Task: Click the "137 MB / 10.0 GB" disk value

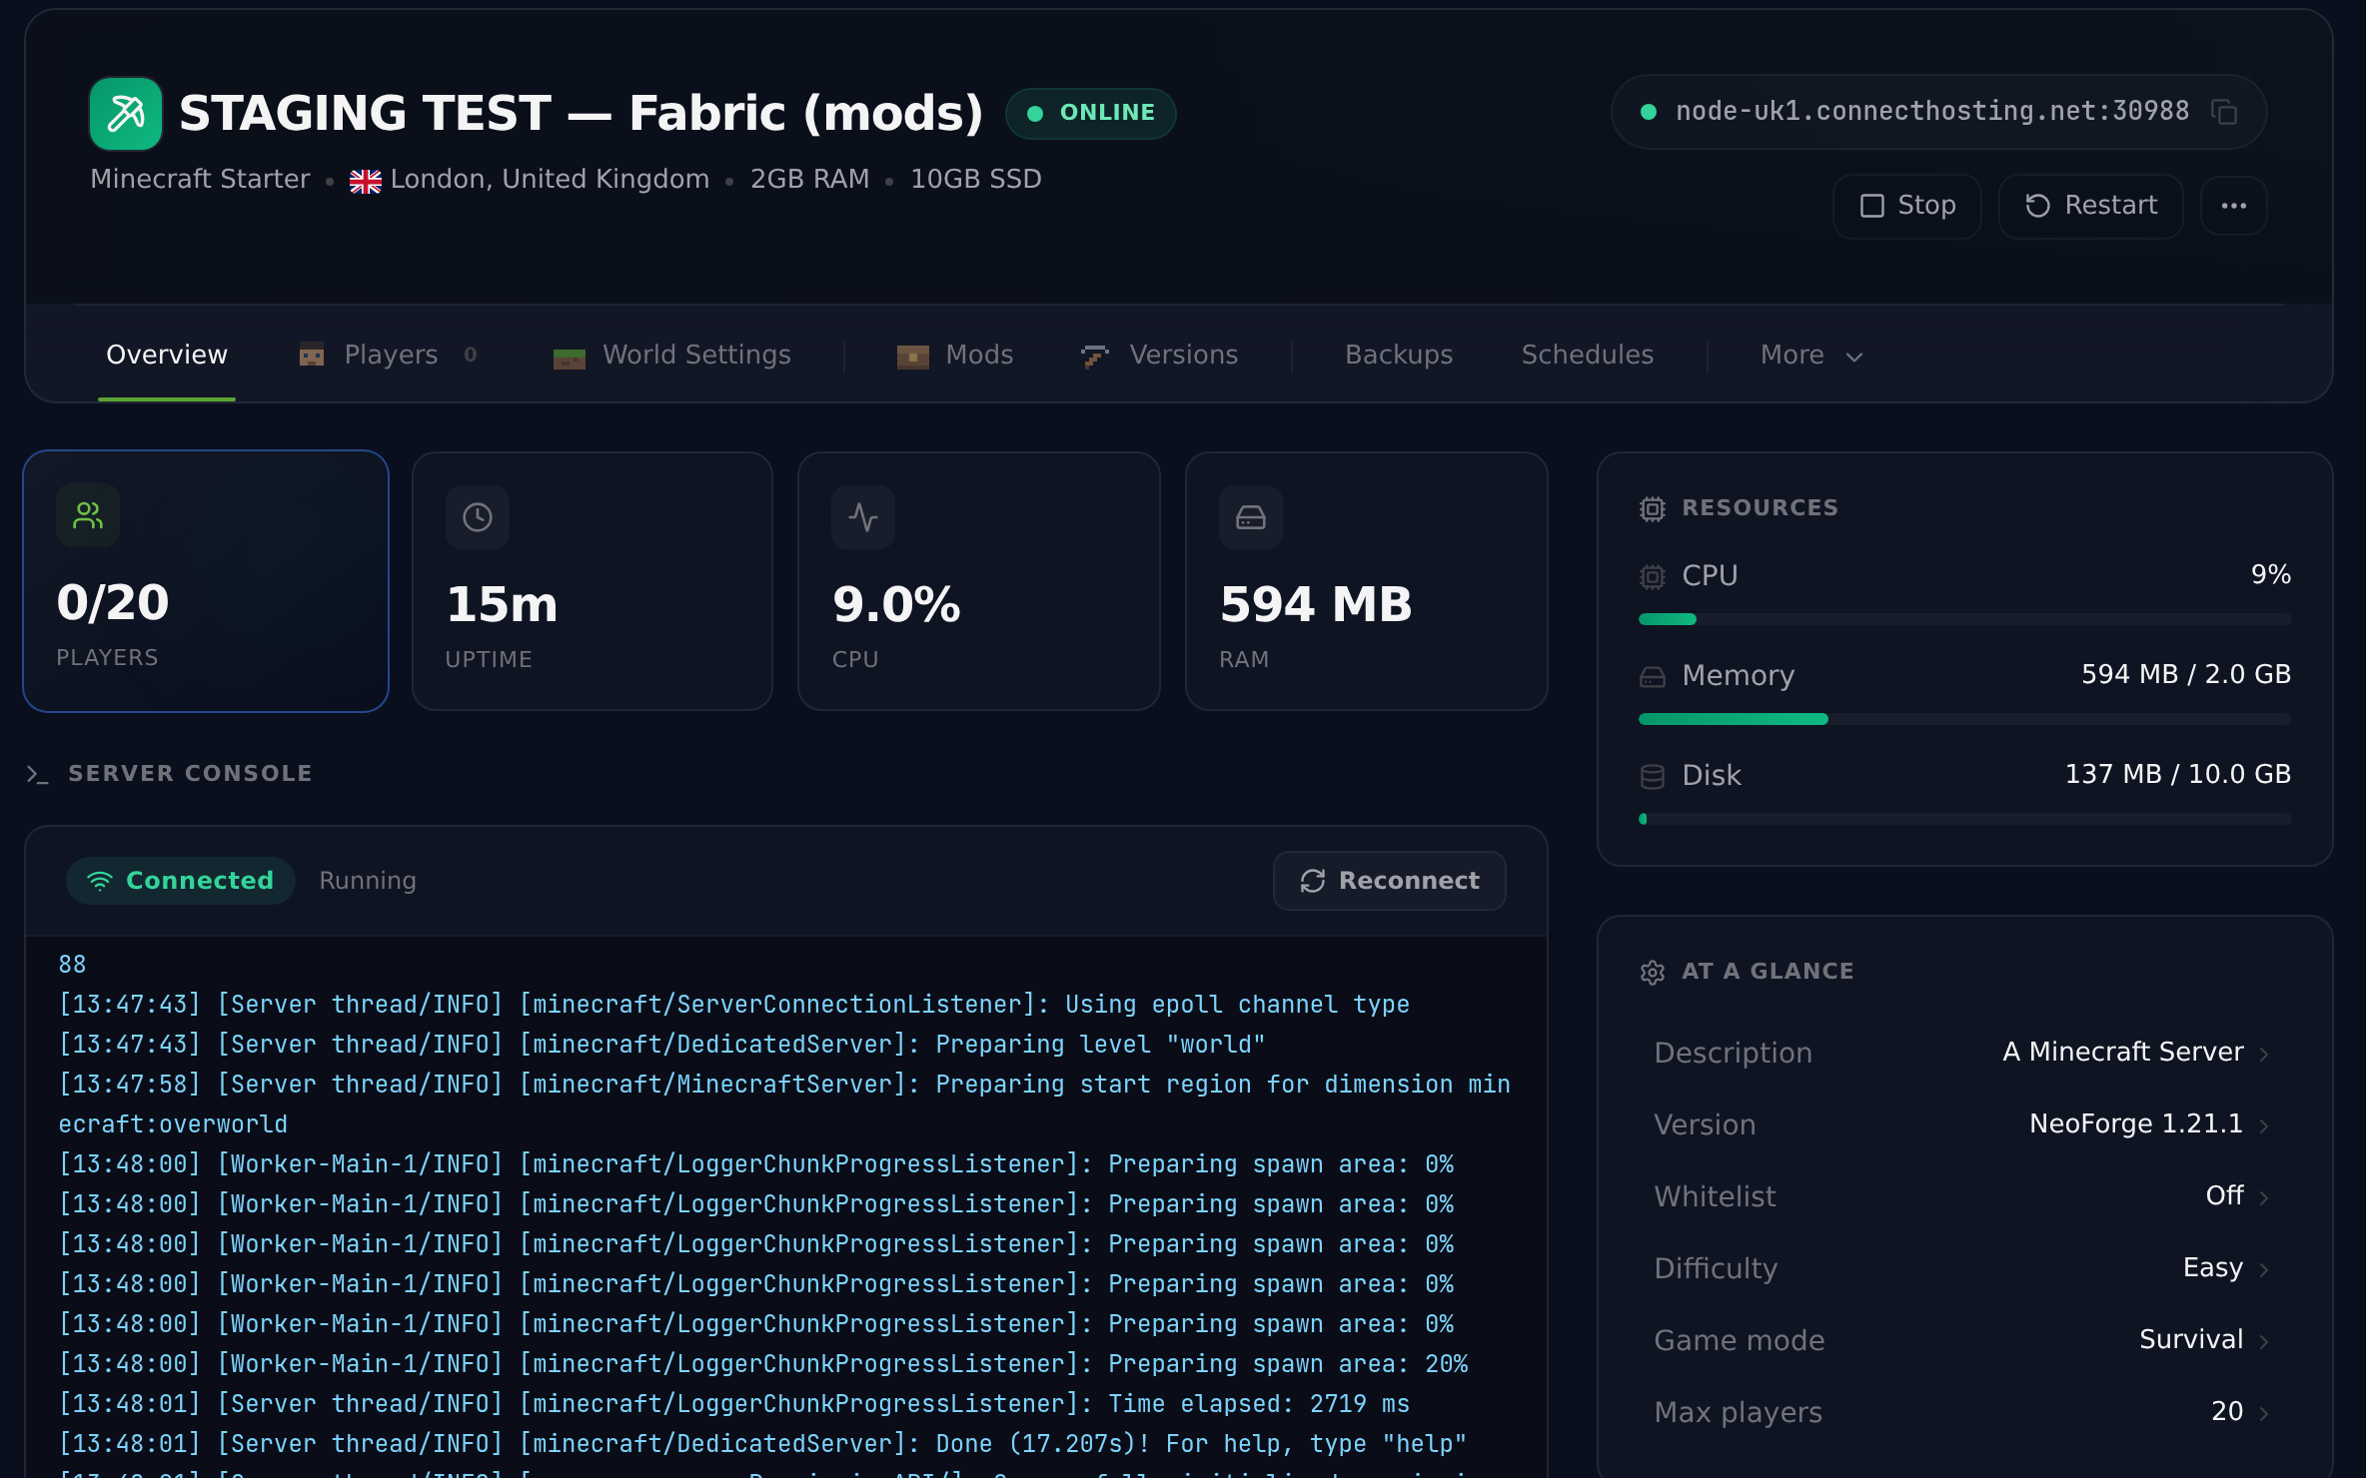Action: point(2178,775)
